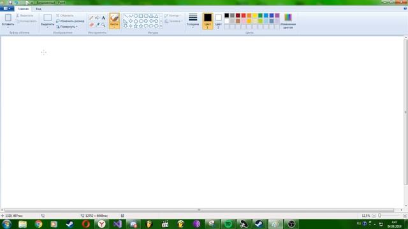Click the blank white canvas area
408x229 pixels.
[202, 121]
